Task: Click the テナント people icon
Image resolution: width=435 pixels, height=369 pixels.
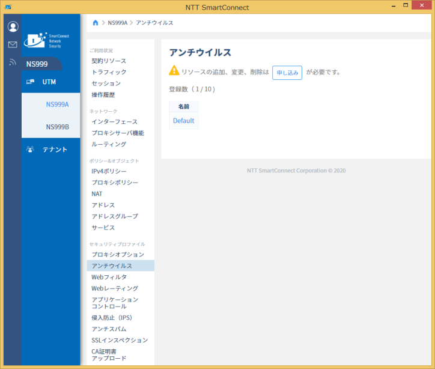Action: pyautogui.click(x=30, y=149)
